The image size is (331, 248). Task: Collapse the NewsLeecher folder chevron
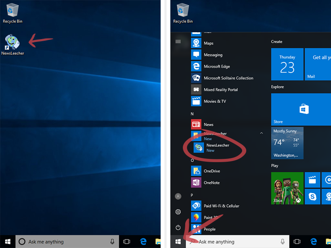click(x=261, y=133)
